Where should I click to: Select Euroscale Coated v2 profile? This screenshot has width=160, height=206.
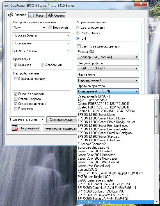coord(116,144)
